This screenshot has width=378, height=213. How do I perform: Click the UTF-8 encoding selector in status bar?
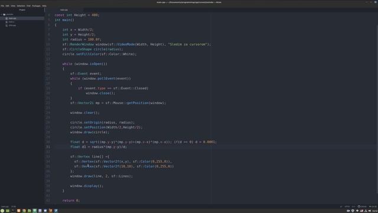tap(347, 206)
